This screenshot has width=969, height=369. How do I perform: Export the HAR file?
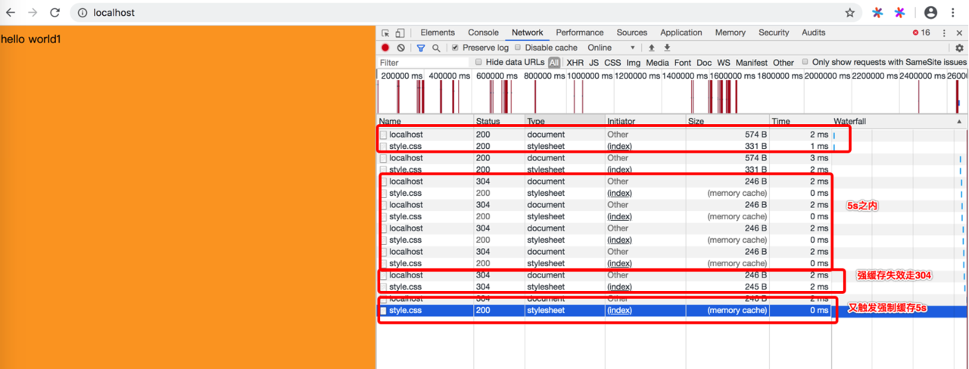click(x=667, y=48)
